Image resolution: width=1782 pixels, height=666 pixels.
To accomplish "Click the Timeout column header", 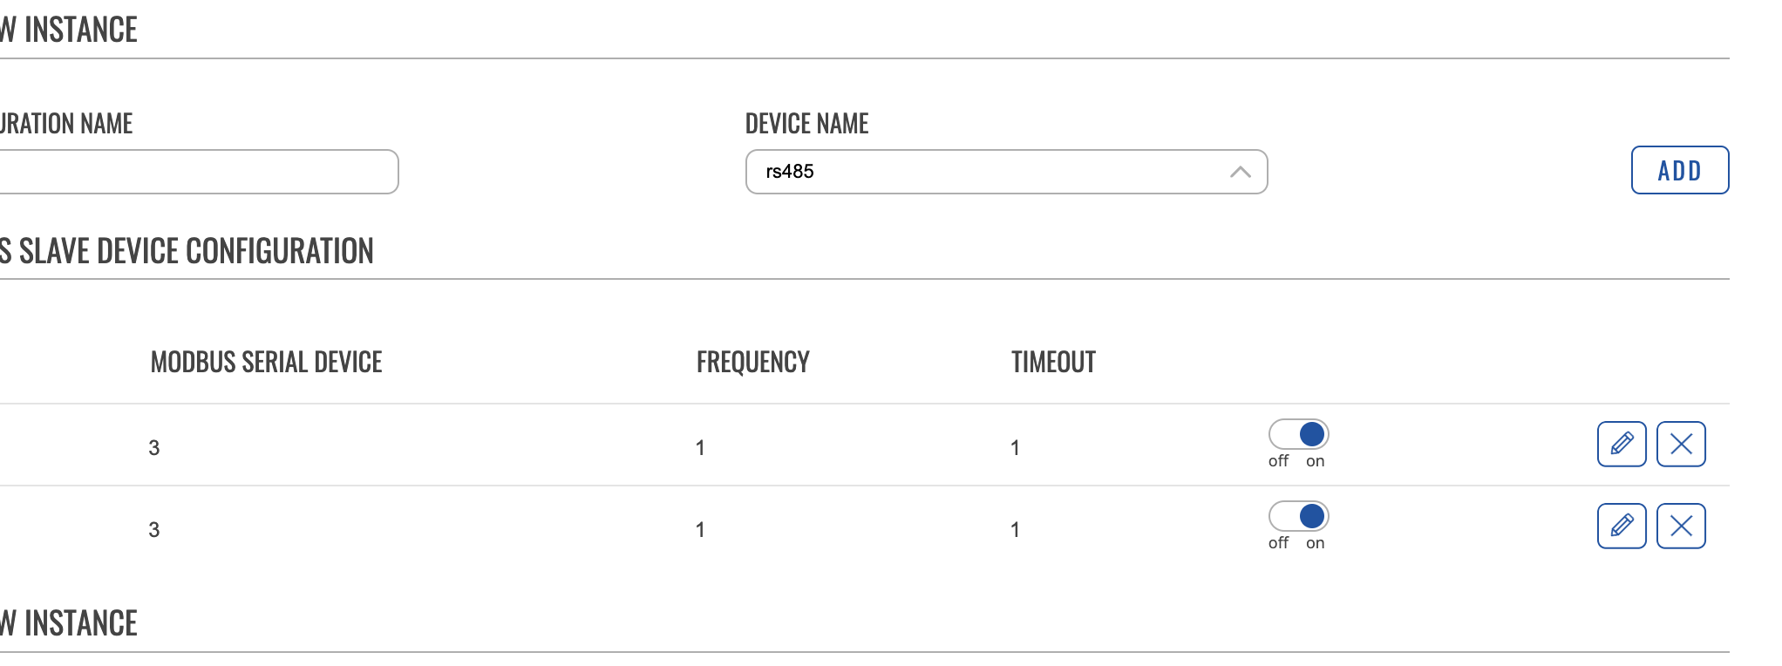I will pos(1053,362).
